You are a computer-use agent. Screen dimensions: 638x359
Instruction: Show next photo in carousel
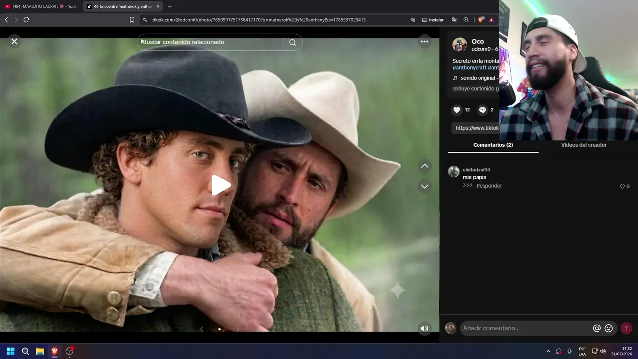click(237, 329)
